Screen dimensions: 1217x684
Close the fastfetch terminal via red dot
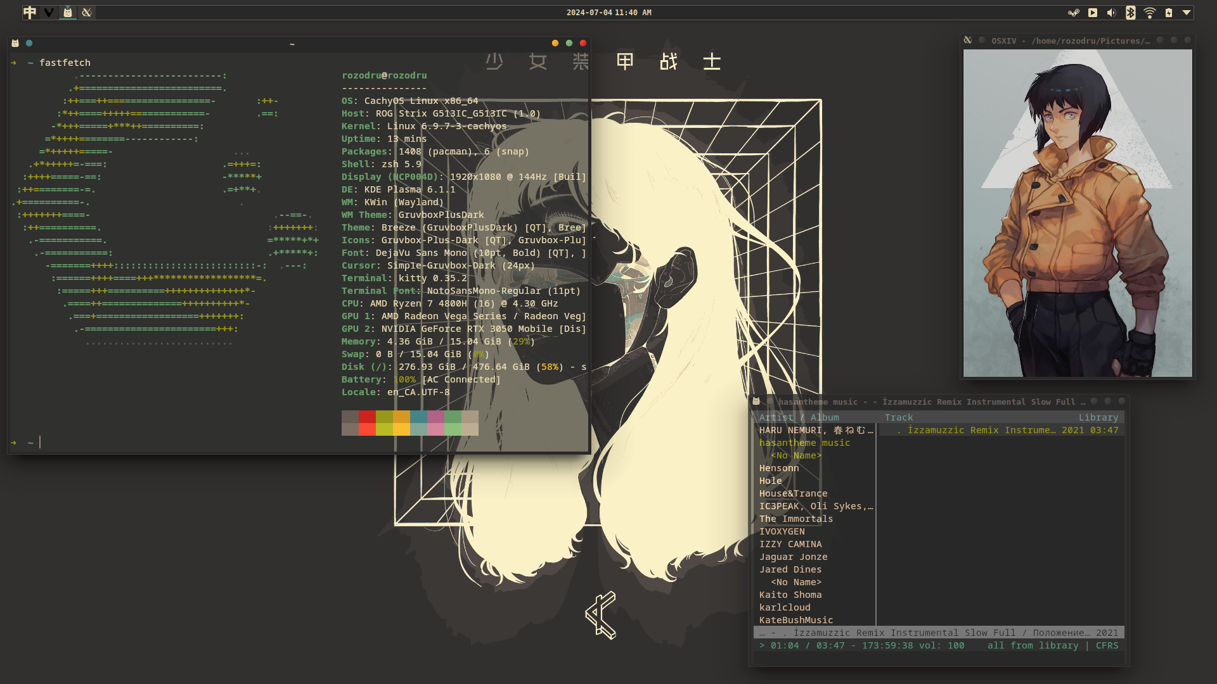coord(583,43)
